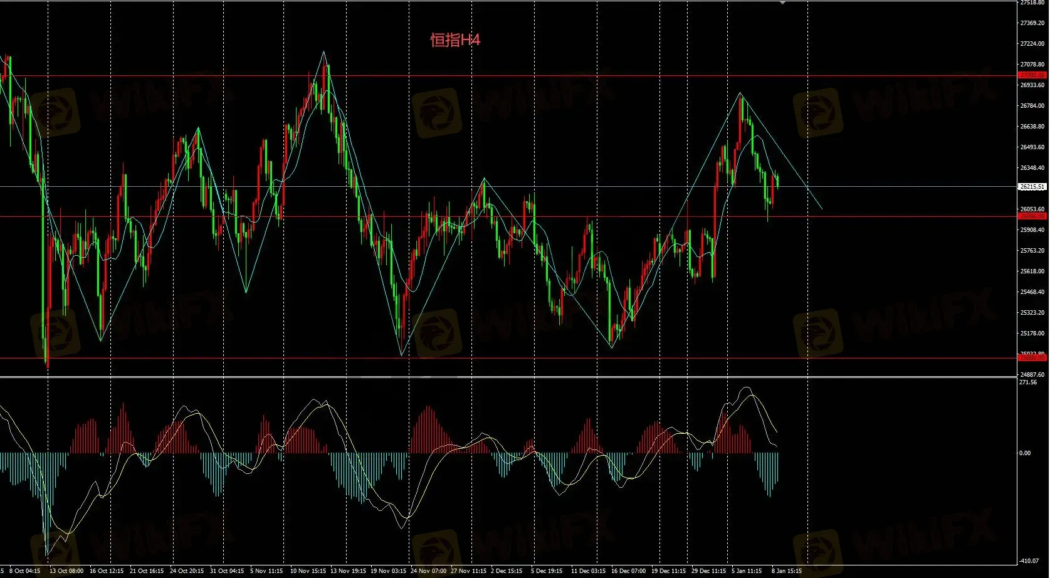Click time axis label 24 Nov 07:00

pos(429,571)
